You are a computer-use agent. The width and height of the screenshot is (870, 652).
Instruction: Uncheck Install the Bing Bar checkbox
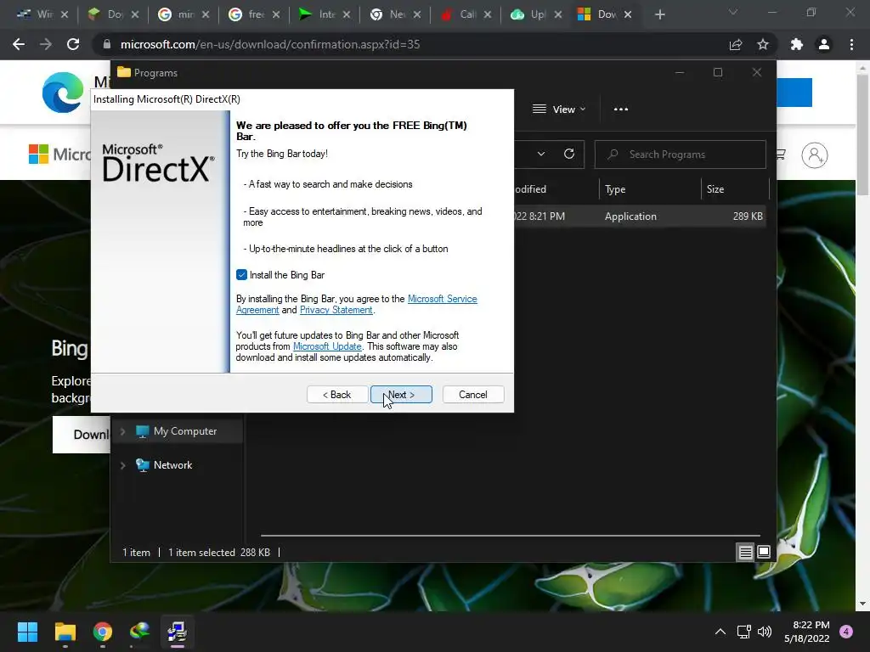241,275
